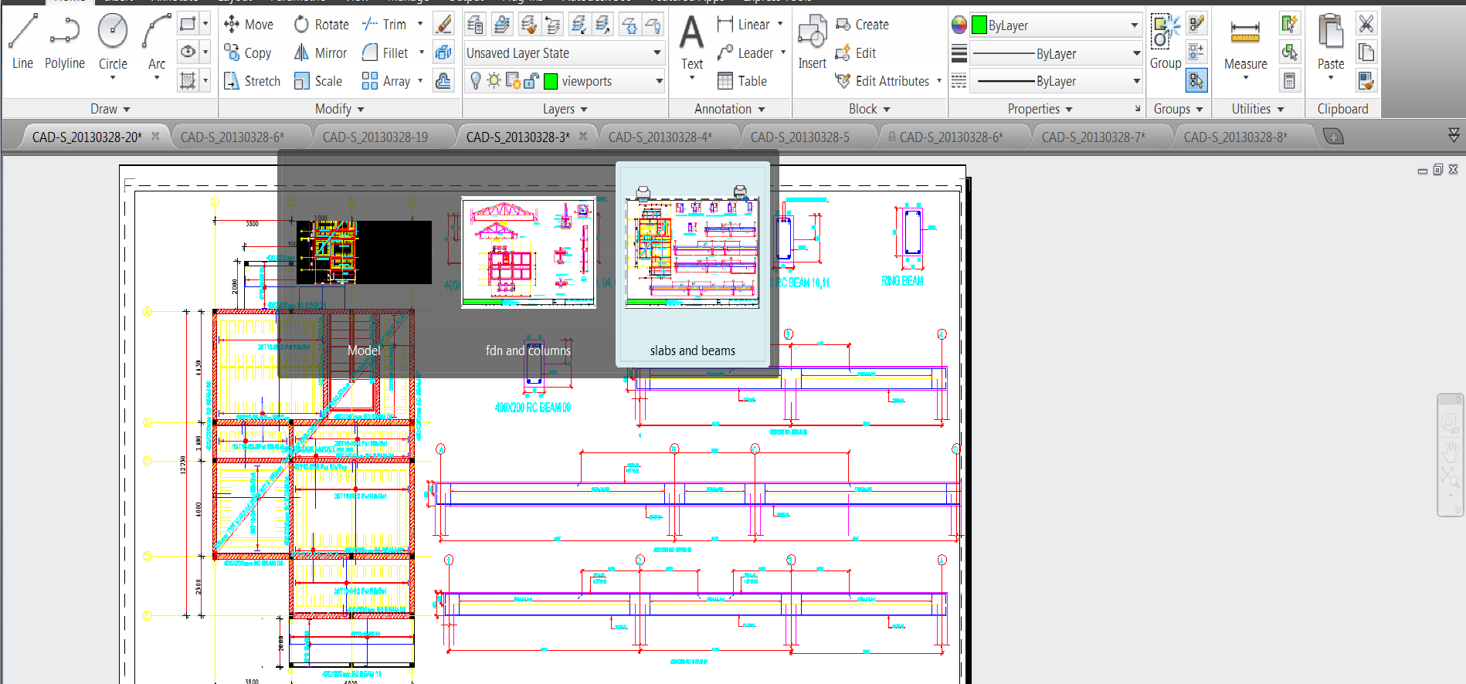
Task: Open the ByLayer lineweight dropdown
Action: (1055, 53)
